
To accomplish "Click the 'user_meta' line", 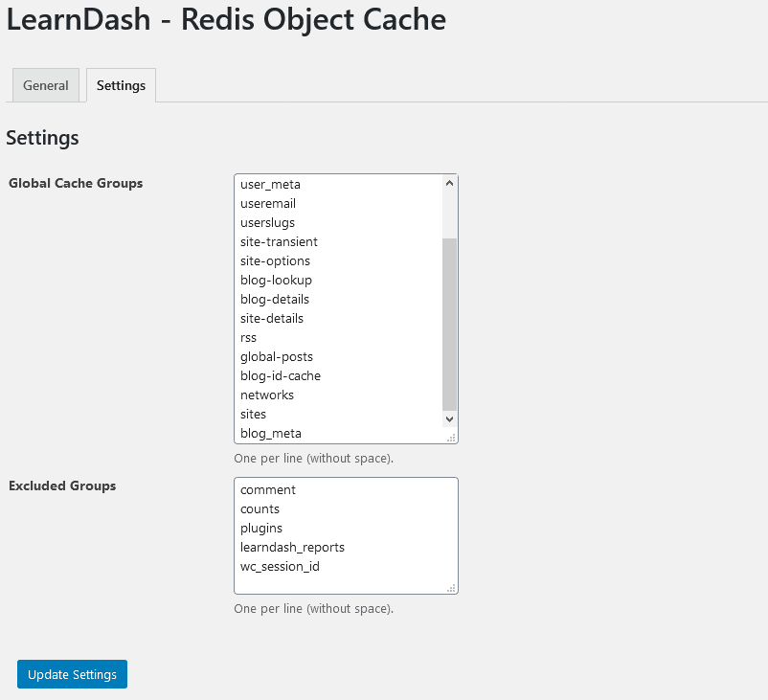I will (x=270, y=185).
